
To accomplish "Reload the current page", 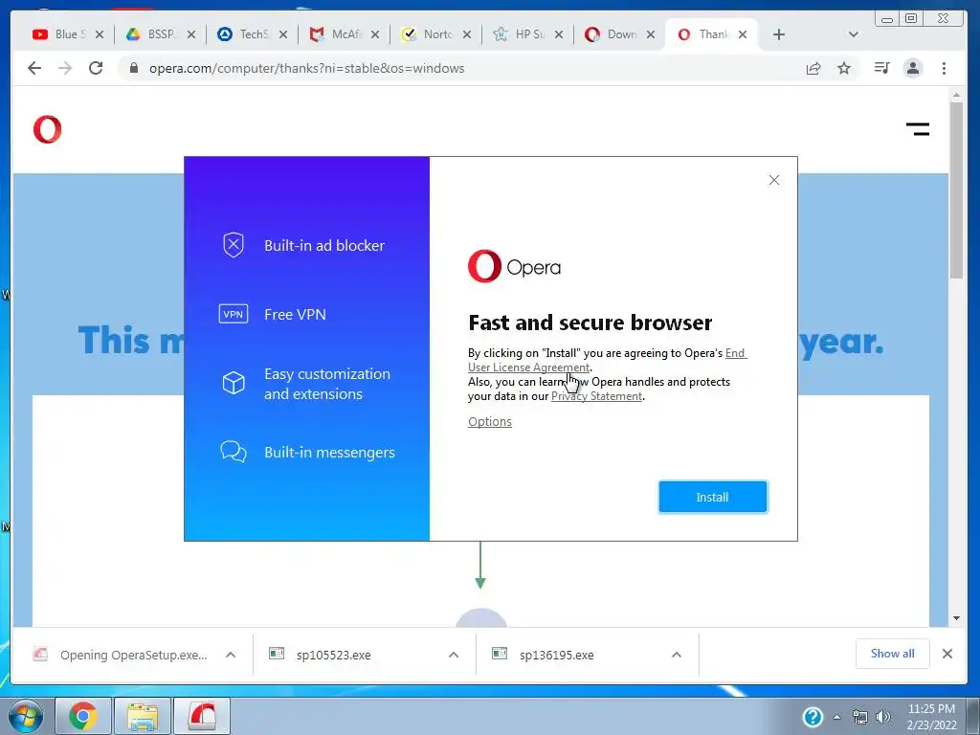I will pos(96,68).
